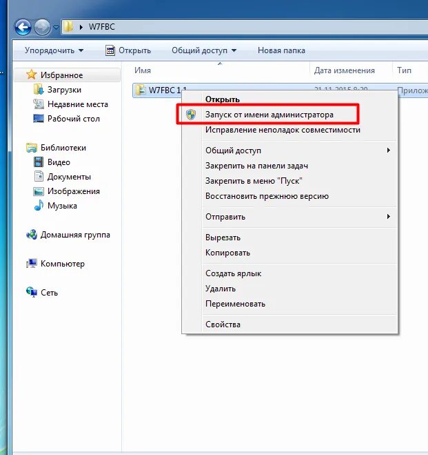The image size is (428, 455).
Task: Select Библиотеки in the navigation pane
Action: click(x=63, y=148)
